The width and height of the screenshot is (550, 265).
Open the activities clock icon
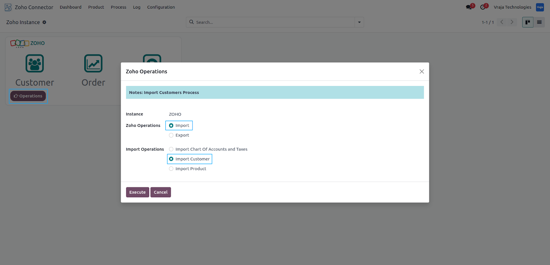483,7
